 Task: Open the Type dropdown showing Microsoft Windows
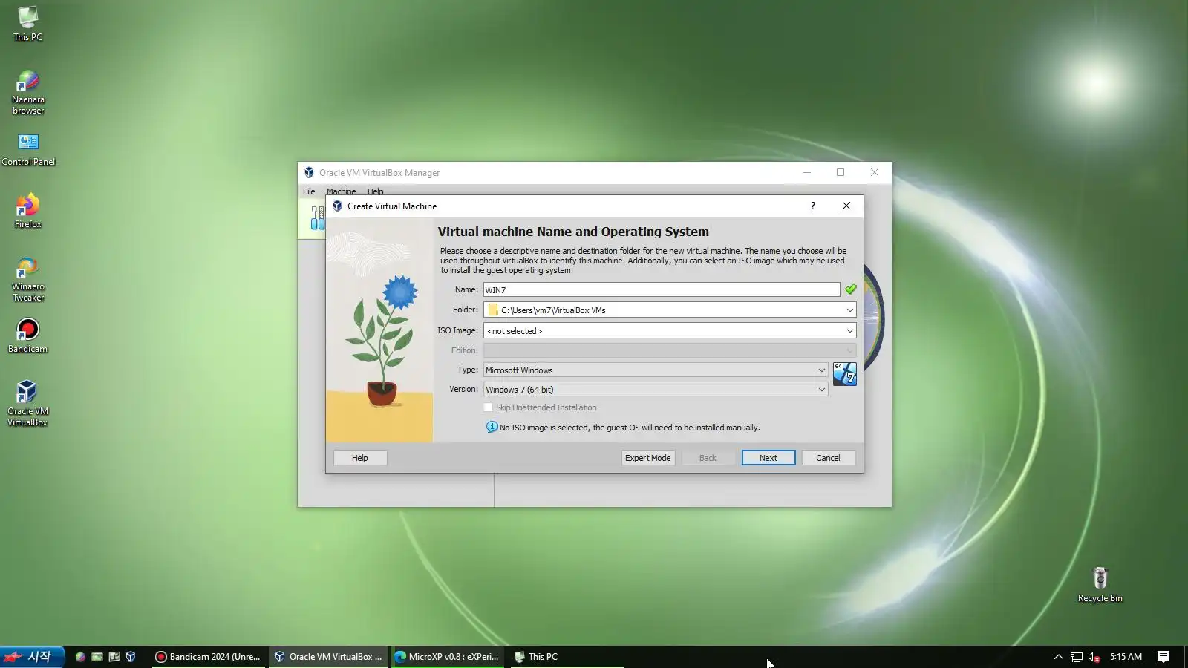pos(655,370)
